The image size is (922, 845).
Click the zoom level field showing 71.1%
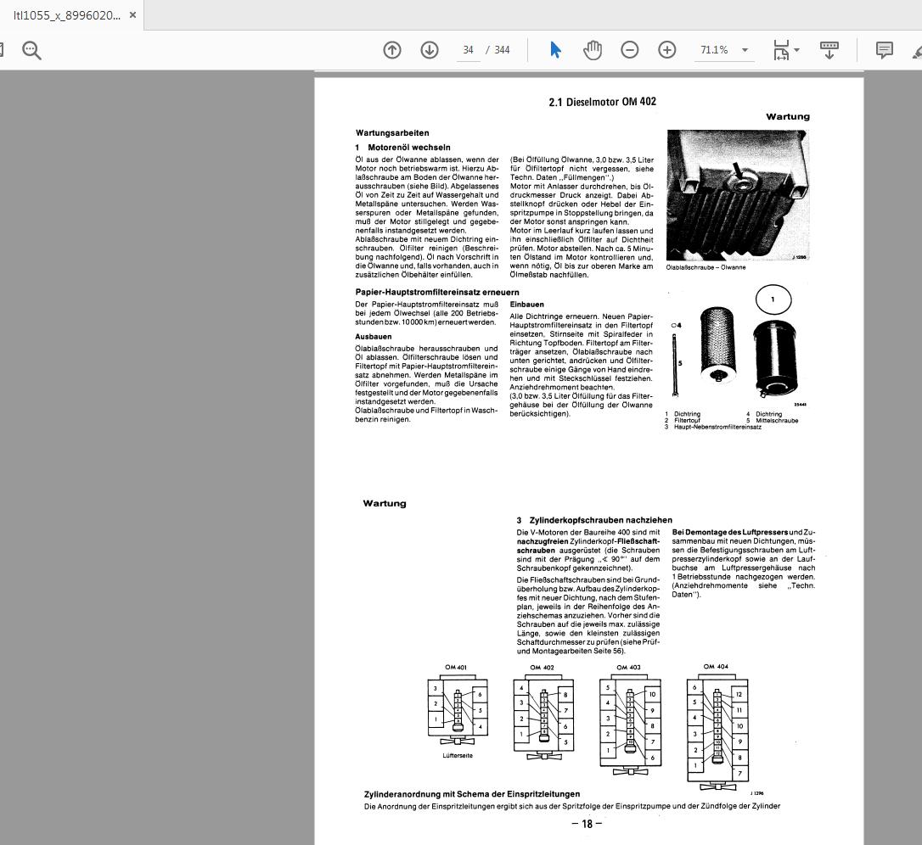tap(715, 50)
